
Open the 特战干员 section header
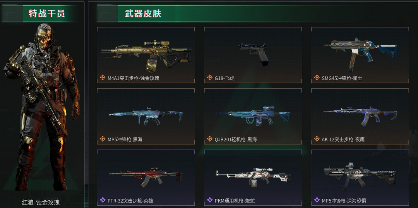(47, 13)
